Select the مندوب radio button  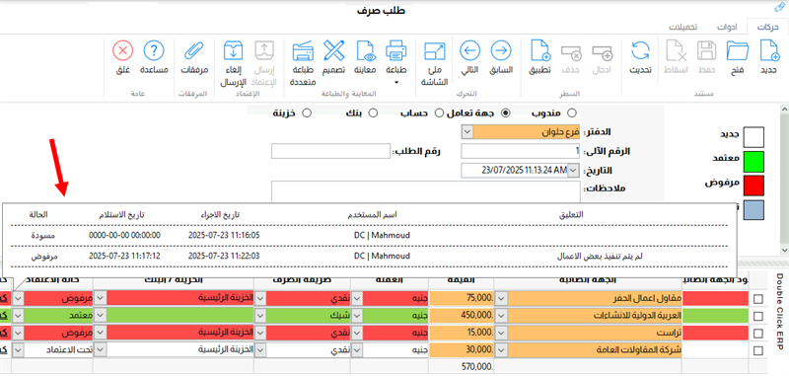pyautogui.click(x=571, y=113)
